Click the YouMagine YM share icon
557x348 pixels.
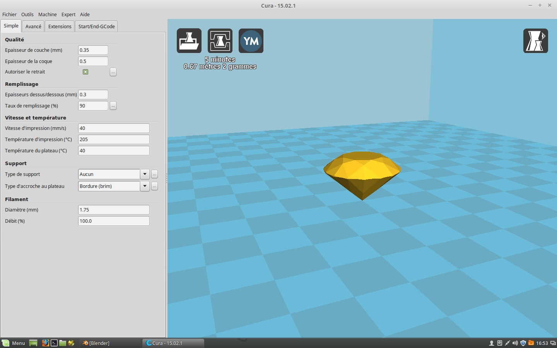pos(251,41)
